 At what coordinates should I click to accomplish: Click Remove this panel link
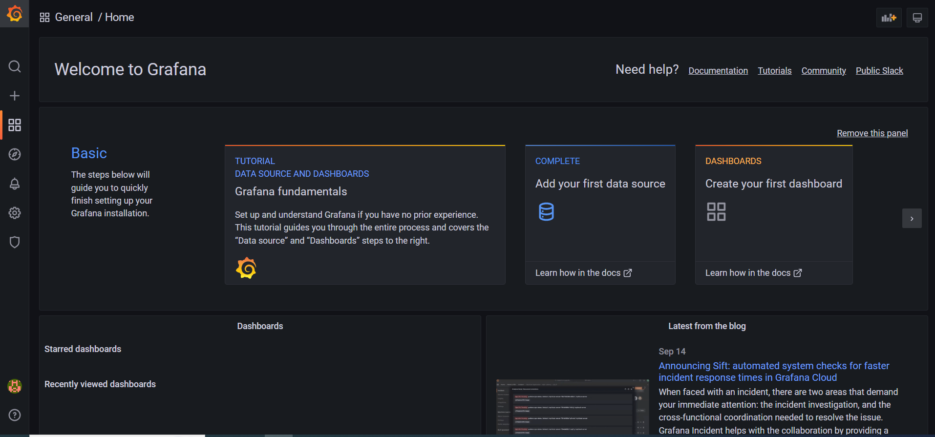(x=872, y=133)
